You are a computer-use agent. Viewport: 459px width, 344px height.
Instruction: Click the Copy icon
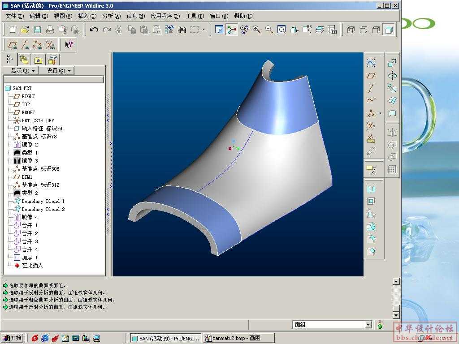tap(132, 30)
